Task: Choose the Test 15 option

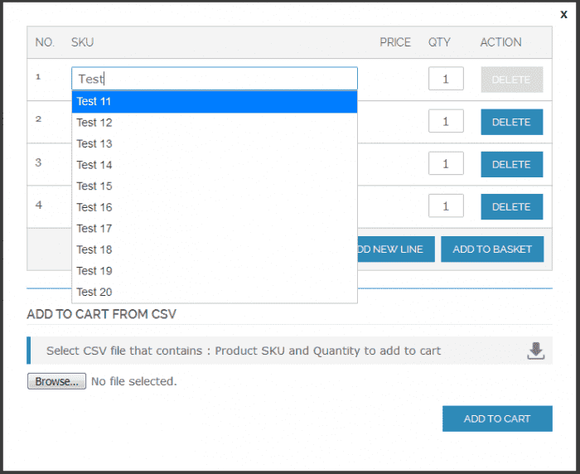Action: click(x=214, y=186)
